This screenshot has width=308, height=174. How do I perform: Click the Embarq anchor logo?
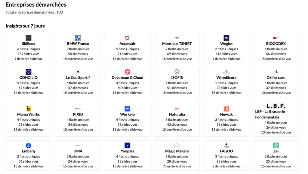coord(29,145)
